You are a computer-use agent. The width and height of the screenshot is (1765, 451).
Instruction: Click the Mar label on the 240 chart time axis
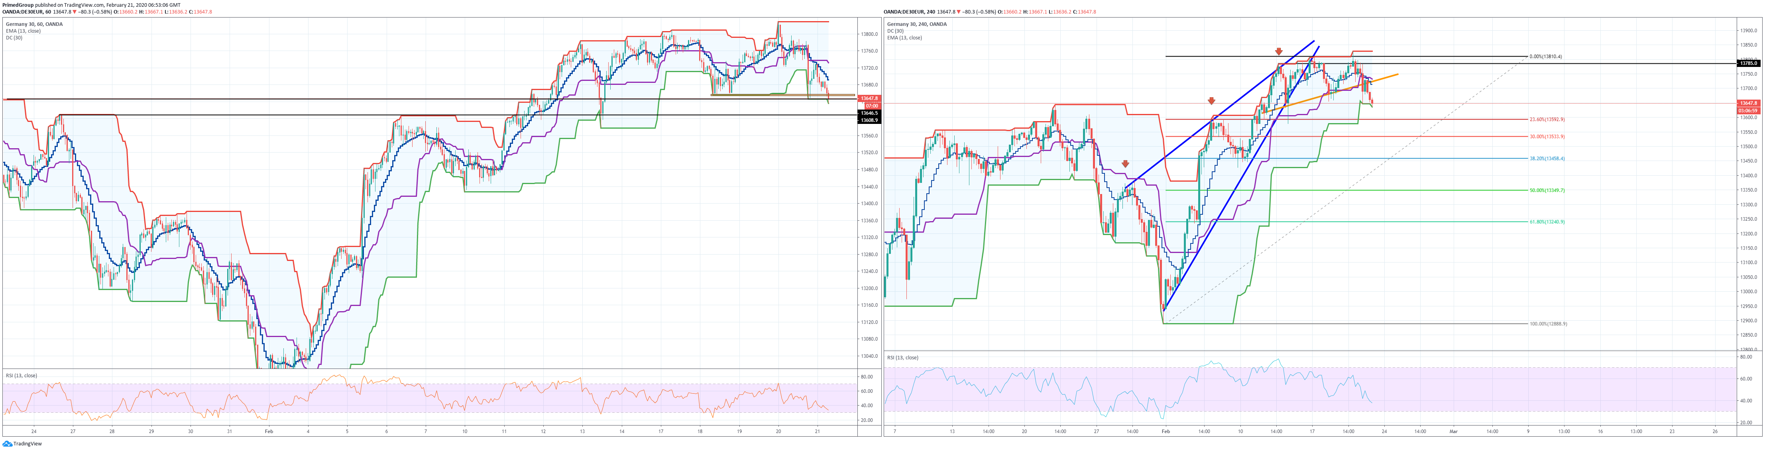click(1454, 431)
